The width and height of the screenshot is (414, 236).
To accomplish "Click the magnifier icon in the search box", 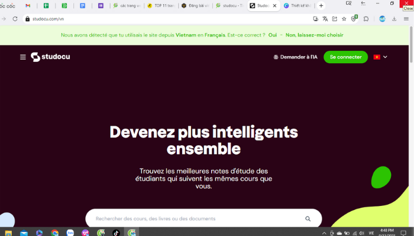I will [x=308, y=219].
